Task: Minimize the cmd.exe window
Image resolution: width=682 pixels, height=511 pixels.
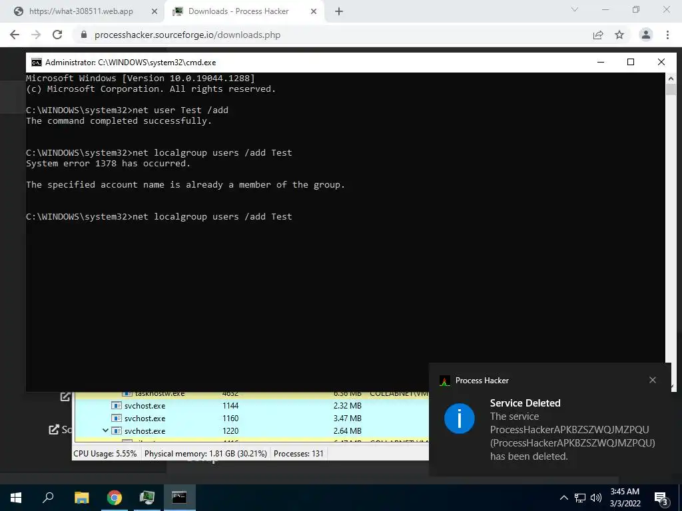Action: (601, 62)
